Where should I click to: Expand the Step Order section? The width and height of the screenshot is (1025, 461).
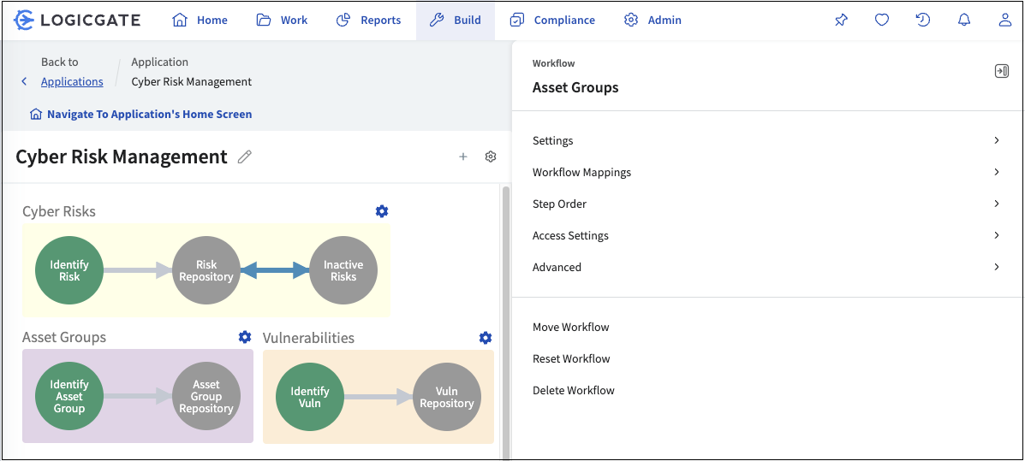tap(766, 204)
